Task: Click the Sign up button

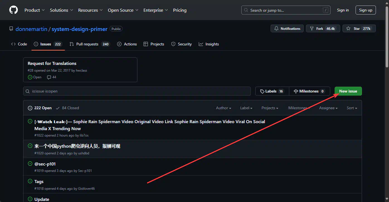Action: 366,10
